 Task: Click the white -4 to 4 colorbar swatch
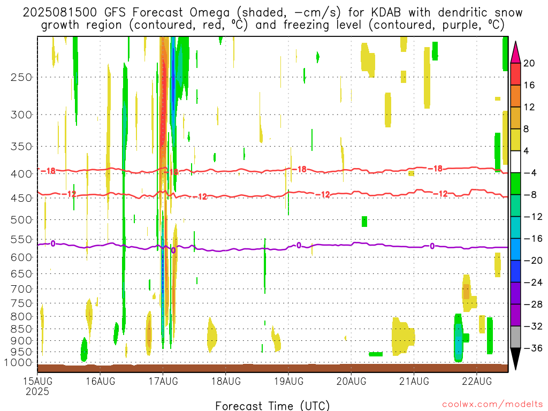click(x=515, y=162)
